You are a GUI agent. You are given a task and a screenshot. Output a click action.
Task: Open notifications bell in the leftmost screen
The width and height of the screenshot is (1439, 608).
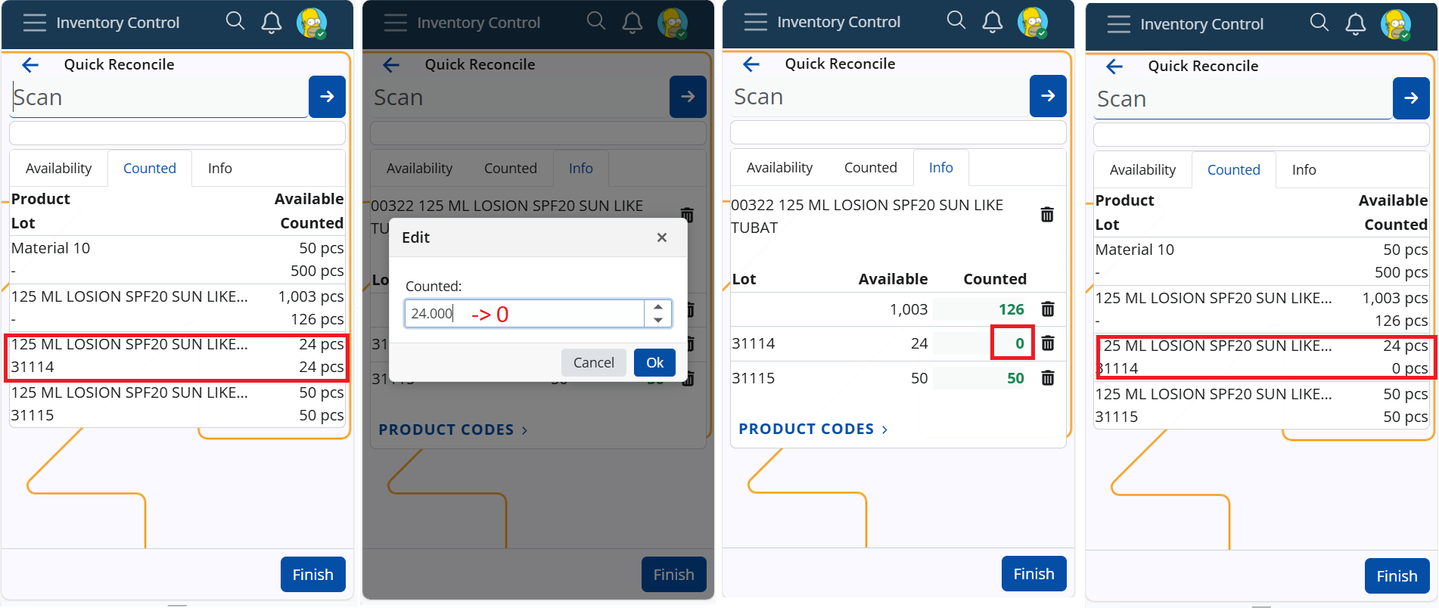(x=272, y=23)
